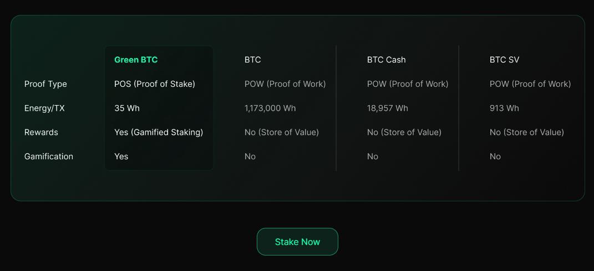Click the 35 Wh energy value
594x271 pixels.
(127, 108)
